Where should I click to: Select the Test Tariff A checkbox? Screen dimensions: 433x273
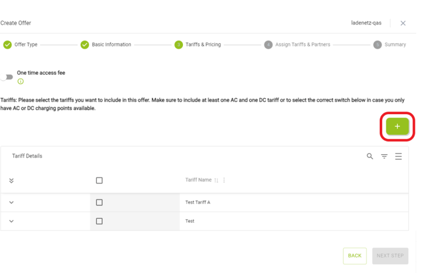coord(99,203)
